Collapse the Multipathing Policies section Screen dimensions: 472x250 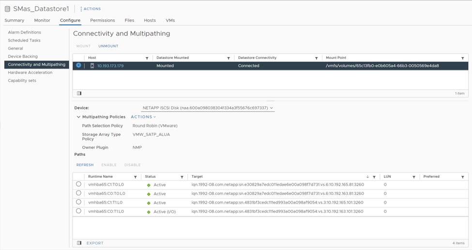click(78, 117)
